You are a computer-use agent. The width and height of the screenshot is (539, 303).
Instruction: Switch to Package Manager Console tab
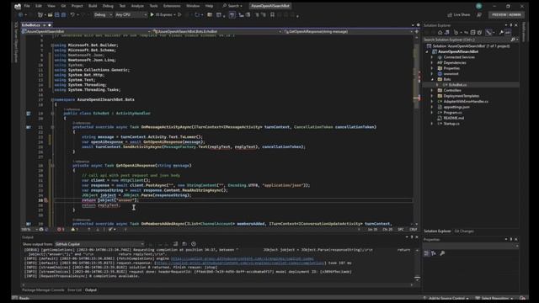click(x=43, y=290)
